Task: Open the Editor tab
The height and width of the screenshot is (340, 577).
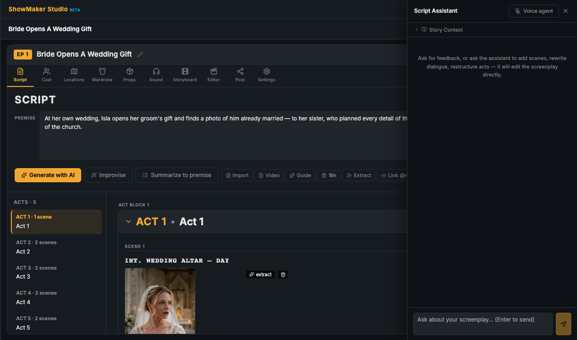Action: pos(213,75)
